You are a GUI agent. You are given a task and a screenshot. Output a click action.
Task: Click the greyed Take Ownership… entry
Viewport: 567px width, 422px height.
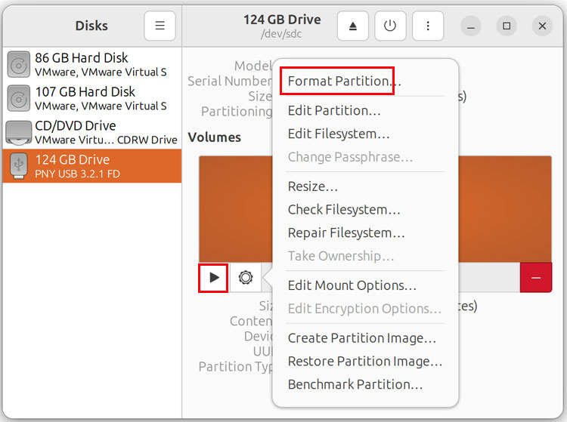coord(341,256)
